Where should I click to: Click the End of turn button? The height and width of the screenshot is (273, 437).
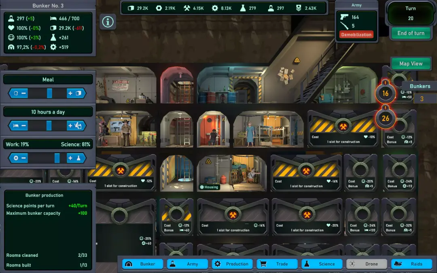pyautogui.click(x=411, y=33)
